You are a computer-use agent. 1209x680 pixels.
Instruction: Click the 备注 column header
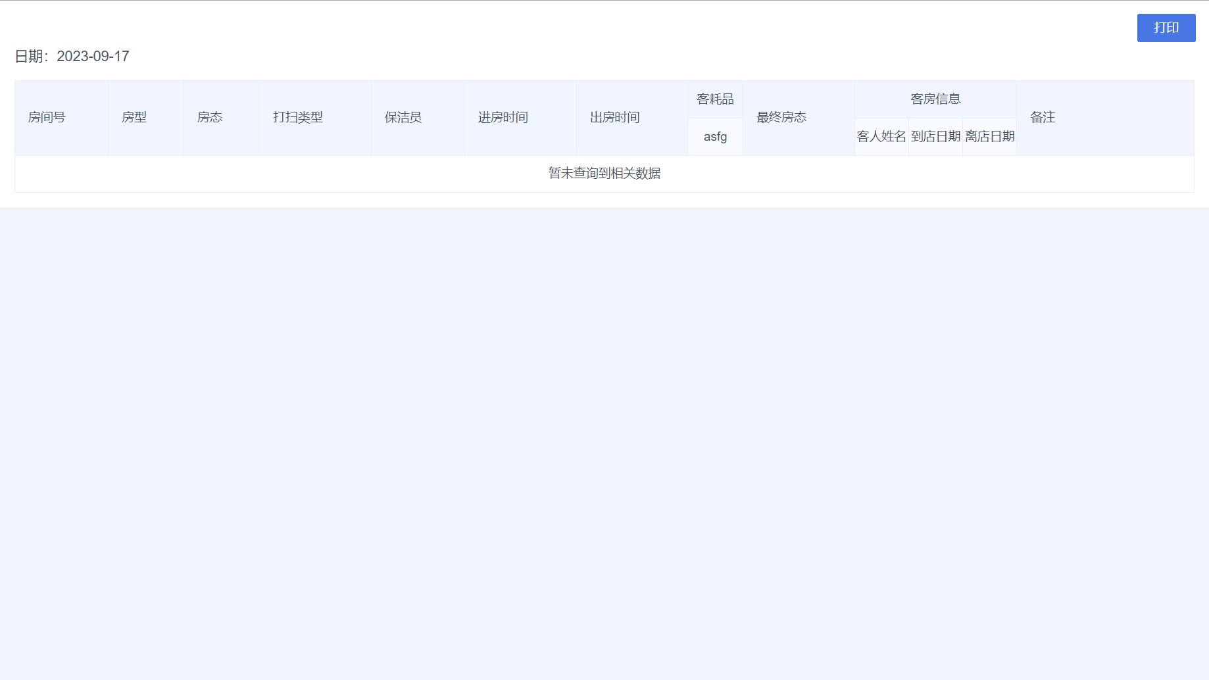point(1105,118)
